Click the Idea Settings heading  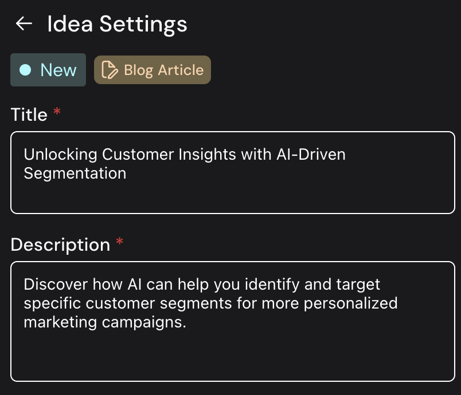117,24
